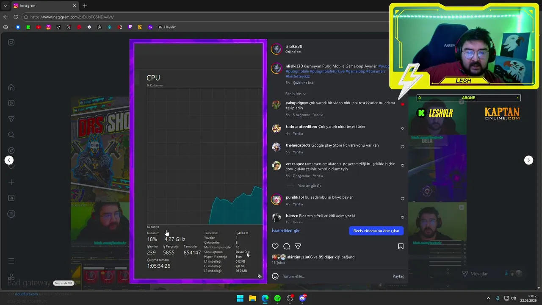
Task: Open the sidebar hamburger More menu
Action: (x=11, y=261)
